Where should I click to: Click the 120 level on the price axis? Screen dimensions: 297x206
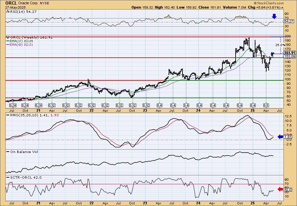pyautogui.click(x=287, y=71)
